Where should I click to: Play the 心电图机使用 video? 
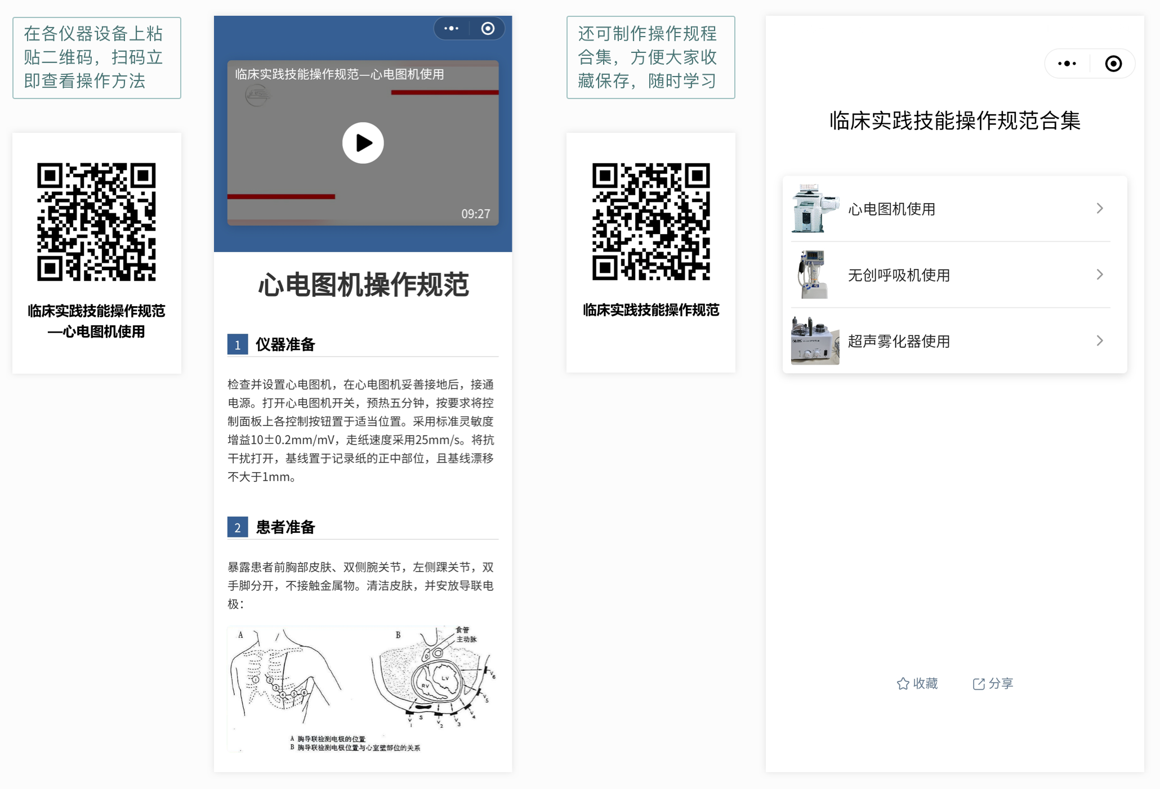[363, 143]
